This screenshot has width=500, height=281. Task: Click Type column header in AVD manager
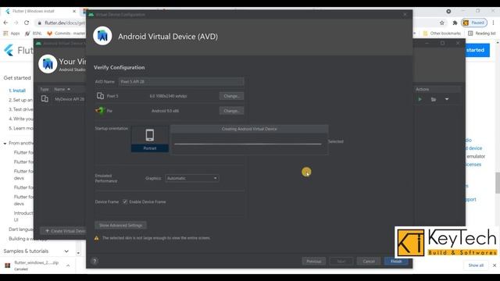tap(45, 89)
